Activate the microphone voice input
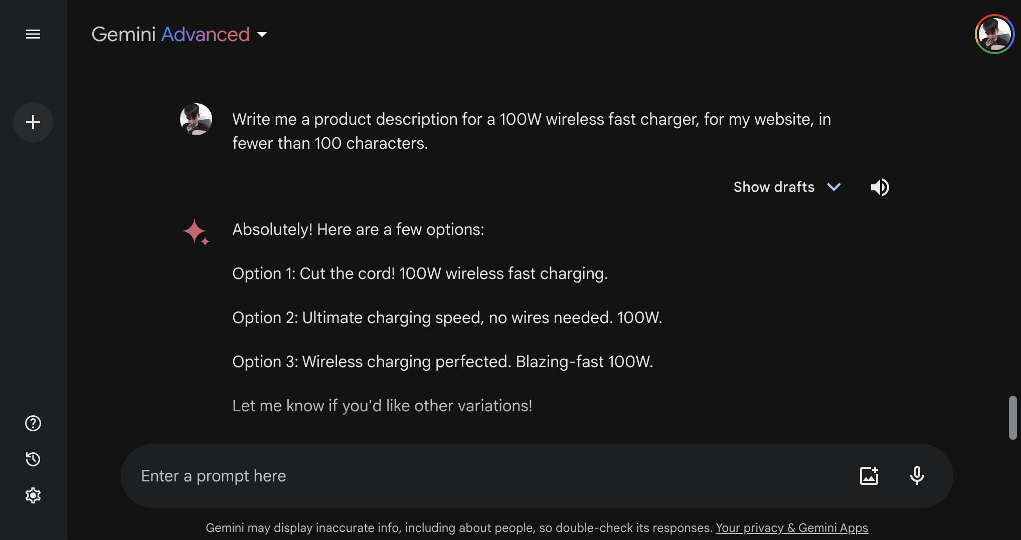The width and height of the screenshot is (1021, 540). click(x=917, y=475)
